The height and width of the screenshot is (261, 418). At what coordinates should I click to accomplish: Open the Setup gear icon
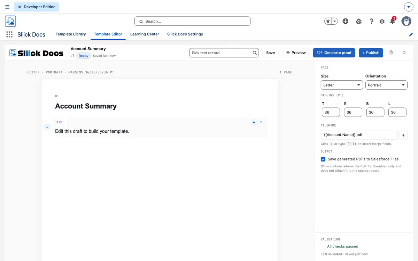pyautogui.click(x=382, y=21)
